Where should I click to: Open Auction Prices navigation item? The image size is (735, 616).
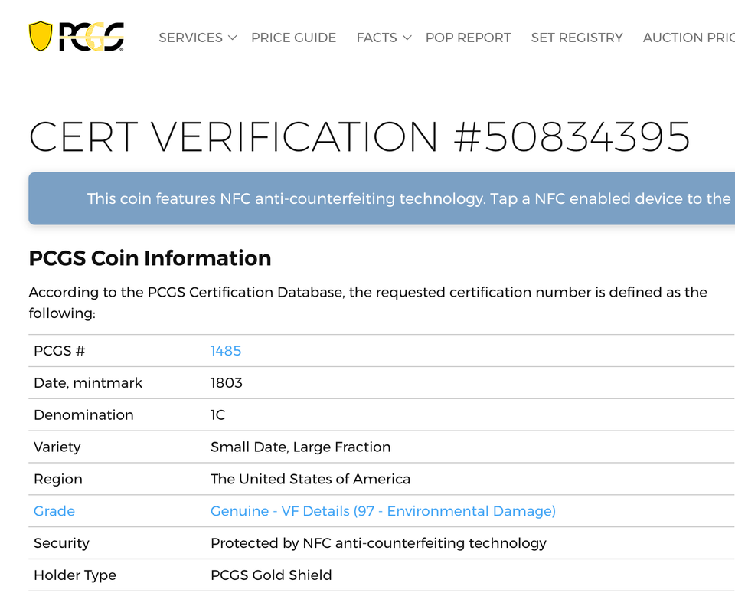(x=688, y=38)
